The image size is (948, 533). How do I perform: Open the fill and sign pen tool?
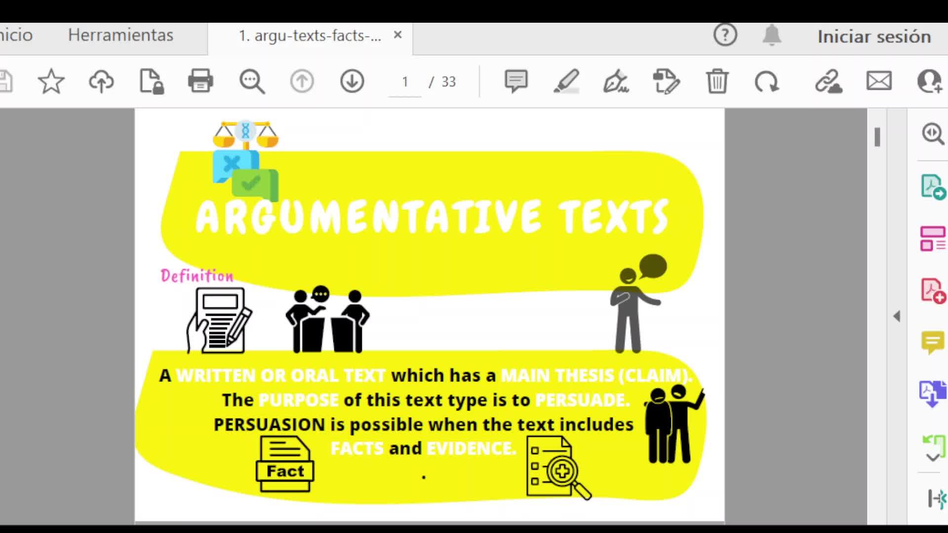[616, 81]
